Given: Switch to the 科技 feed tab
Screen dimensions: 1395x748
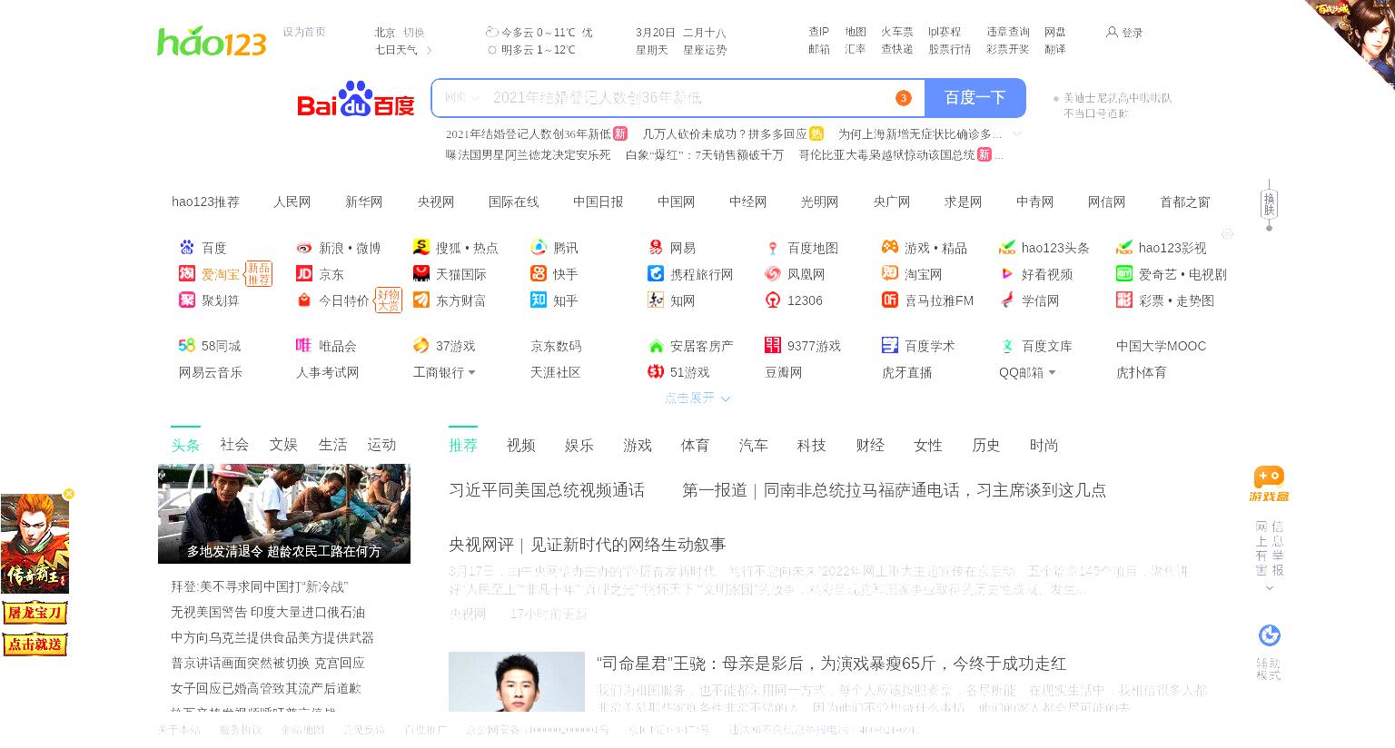Looking at the screenshot, I should pos(812,445).
